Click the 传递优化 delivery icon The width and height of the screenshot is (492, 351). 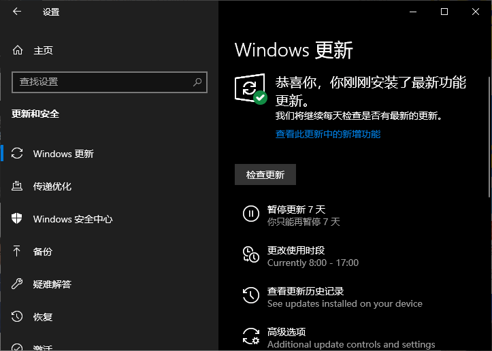pyautogui.click(x=17, y=186)
